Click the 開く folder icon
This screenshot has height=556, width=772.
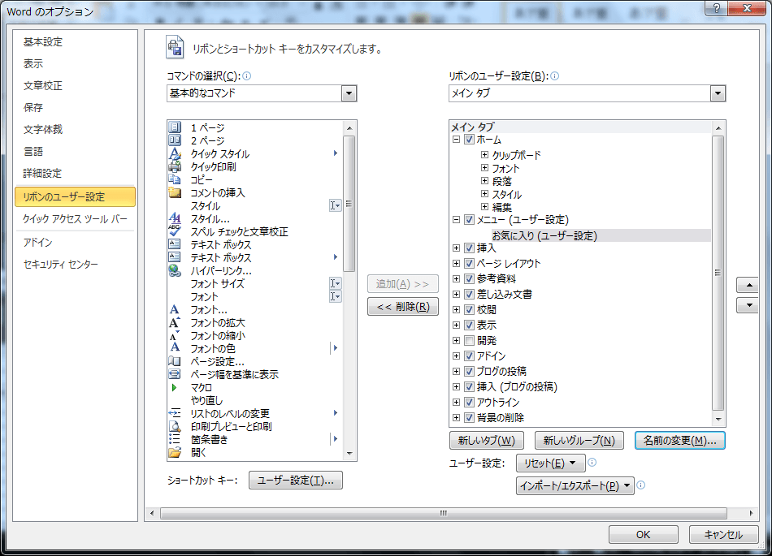(175, 452)
